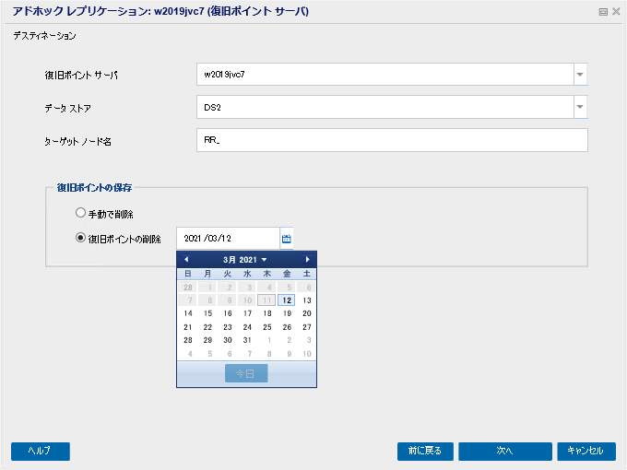The image size is (627, 470).
Task: Open ヘルプ help button
Action: (x=41, y=452)
